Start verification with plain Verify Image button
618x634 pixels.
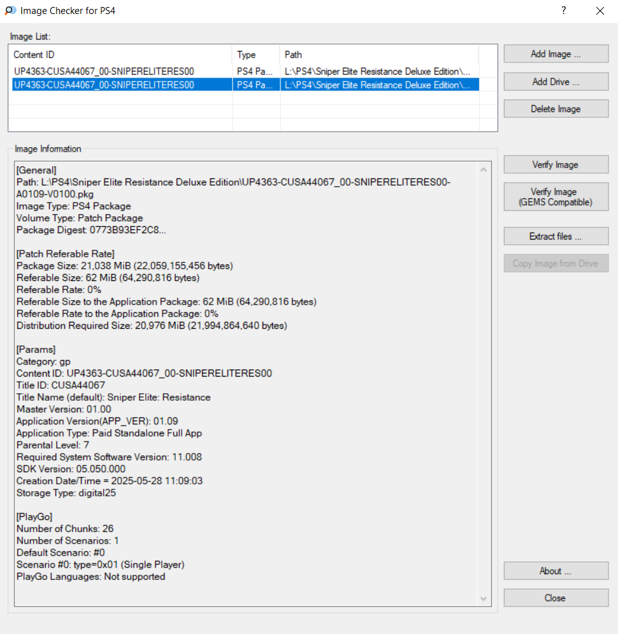[556, 165]
